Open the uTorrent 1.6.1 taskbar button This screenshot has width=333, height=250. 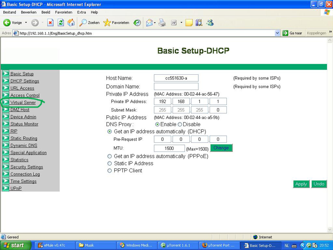point(178,245)
